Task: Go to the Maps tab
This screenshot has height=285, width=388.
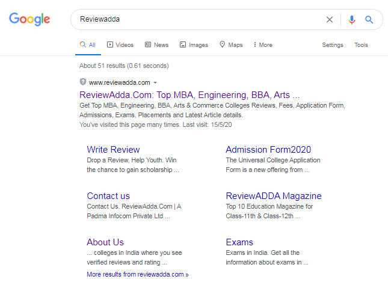Action: tap(231, 45)
